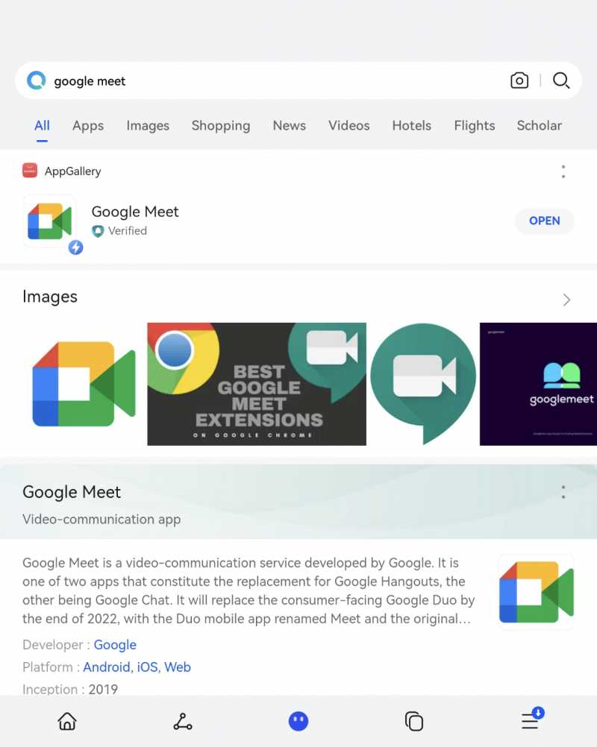This screenshot has width=597, height=747.
Task: Open more options for AppGallery card
Action: (563, 171)
